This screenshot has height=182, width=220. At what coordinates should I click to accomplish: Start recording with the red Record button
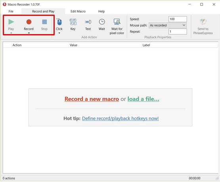[x=29, y=25]
